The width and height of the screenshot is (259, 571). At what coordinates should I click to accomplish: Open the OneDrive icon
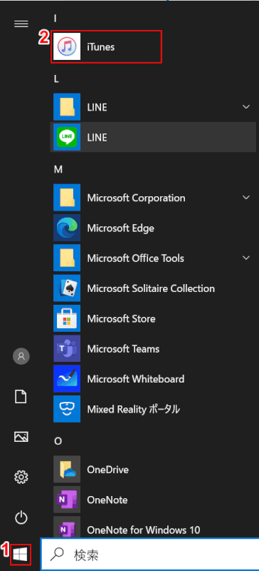point(67,470)
